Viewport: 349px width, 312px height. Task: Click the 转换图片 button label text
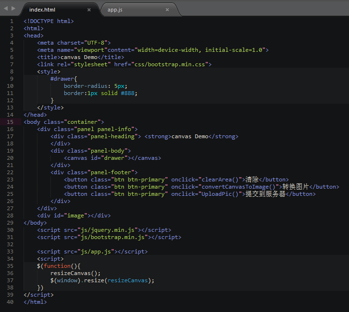pyautogui.click(x=296, y=187)
